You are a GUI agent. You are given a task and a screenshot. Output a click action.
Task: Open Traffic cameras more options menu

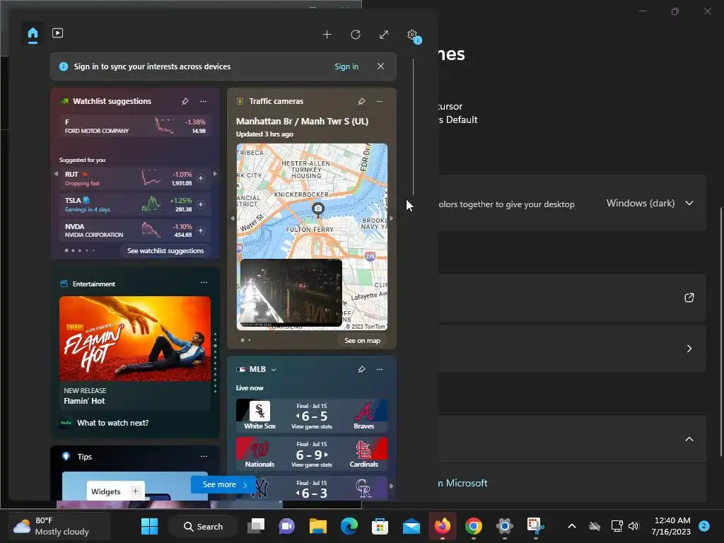click(x=380, y=101)
